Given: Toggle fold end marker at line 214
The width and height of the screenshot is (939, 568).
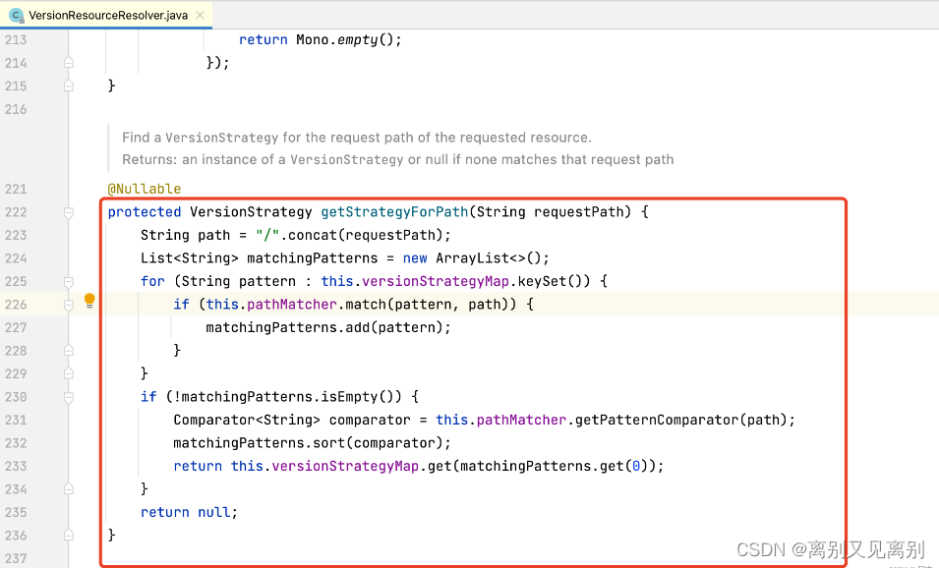Looking at the screenshot, I should coord(68,62).
